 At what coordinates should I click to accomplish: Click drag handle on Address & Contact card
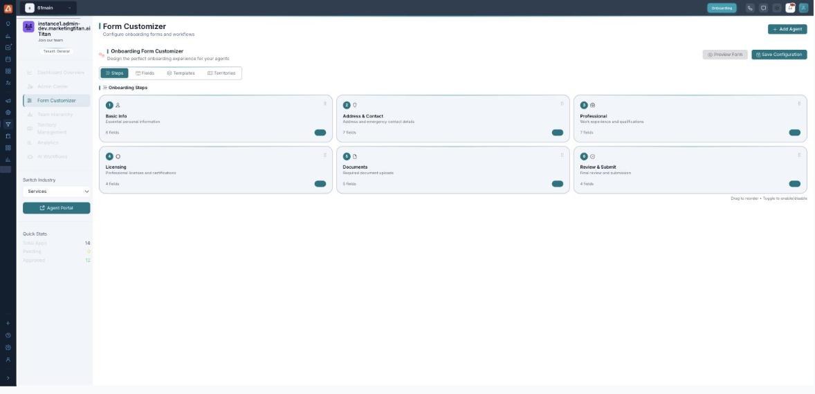click(x=562, y=104)
